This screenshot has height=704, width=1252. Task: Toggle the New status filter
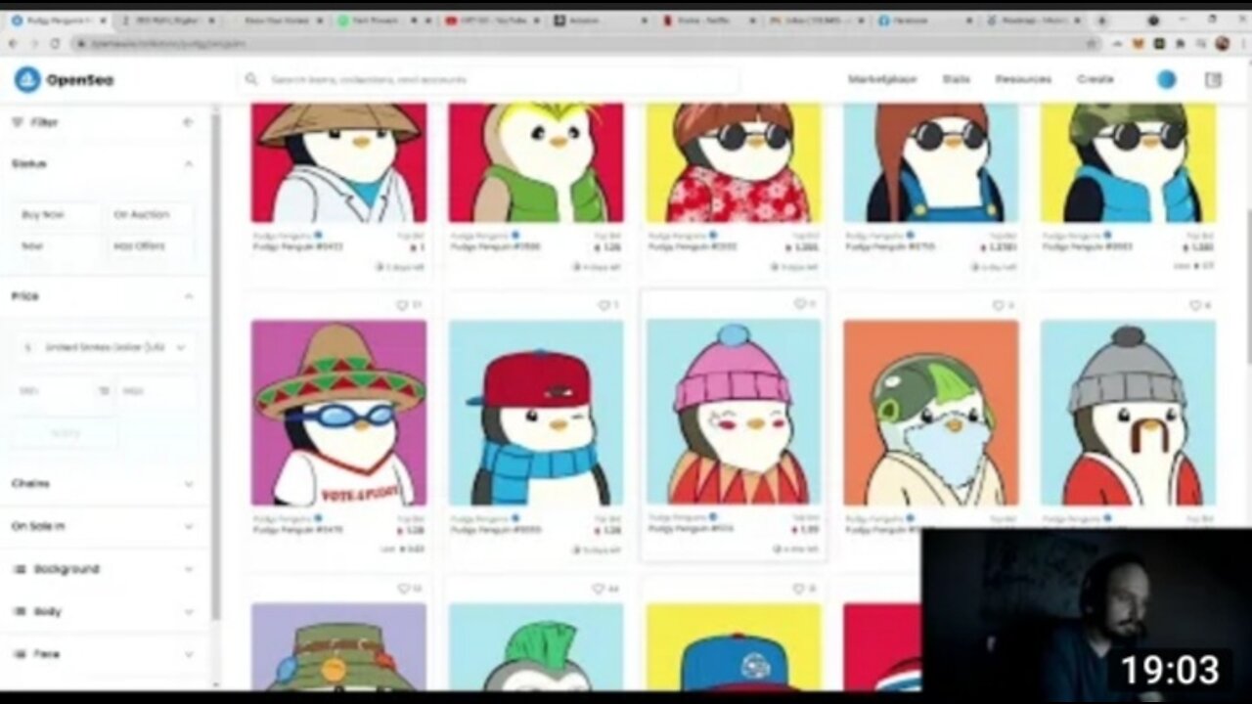pyautogui.click(x=58, y=246)
